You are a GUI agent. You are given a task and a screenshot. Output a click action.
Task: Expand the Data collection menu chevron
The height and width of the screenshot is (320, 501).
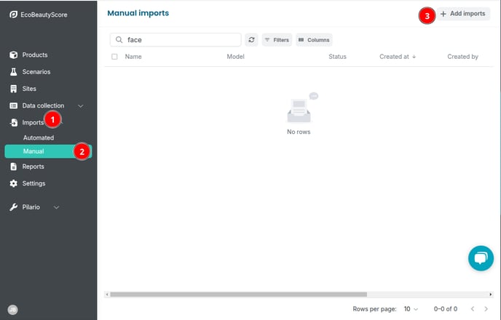coord(81,106)
